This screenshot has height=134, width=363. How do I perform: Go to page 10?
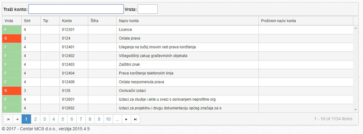click(x=108, y=119)
